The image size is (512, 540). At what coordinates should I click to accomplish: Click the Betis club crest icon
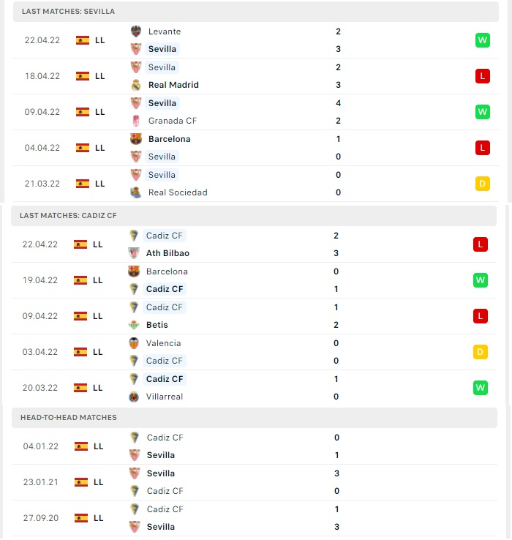click(x=134, y=325)
